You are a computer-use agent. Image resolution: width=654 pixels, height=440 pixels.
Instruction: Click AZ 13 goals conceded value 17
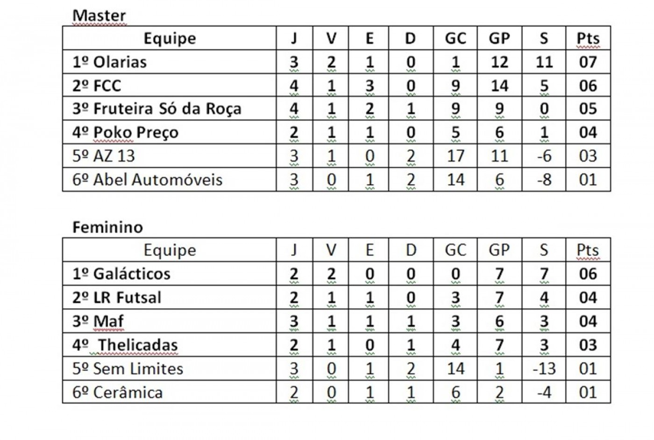point(455,156)
